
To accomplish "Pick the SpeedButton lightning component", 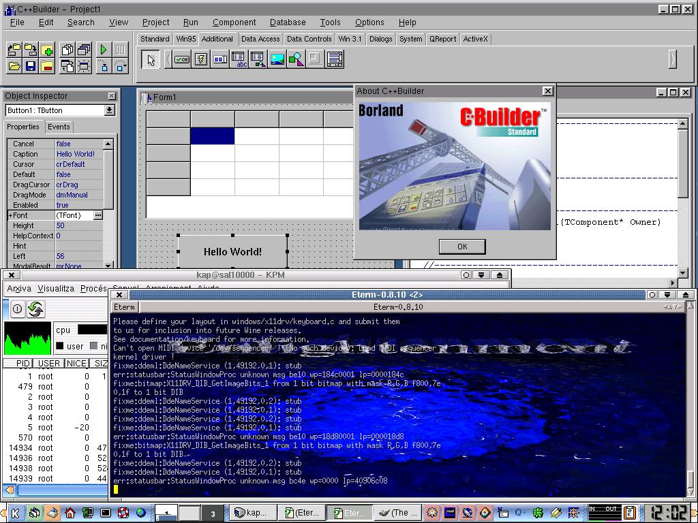I will pos(201,59).
